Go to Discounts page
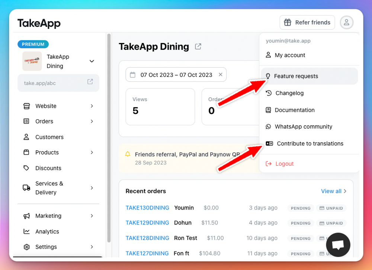This screenshot has height=270, width=372. 48,168
